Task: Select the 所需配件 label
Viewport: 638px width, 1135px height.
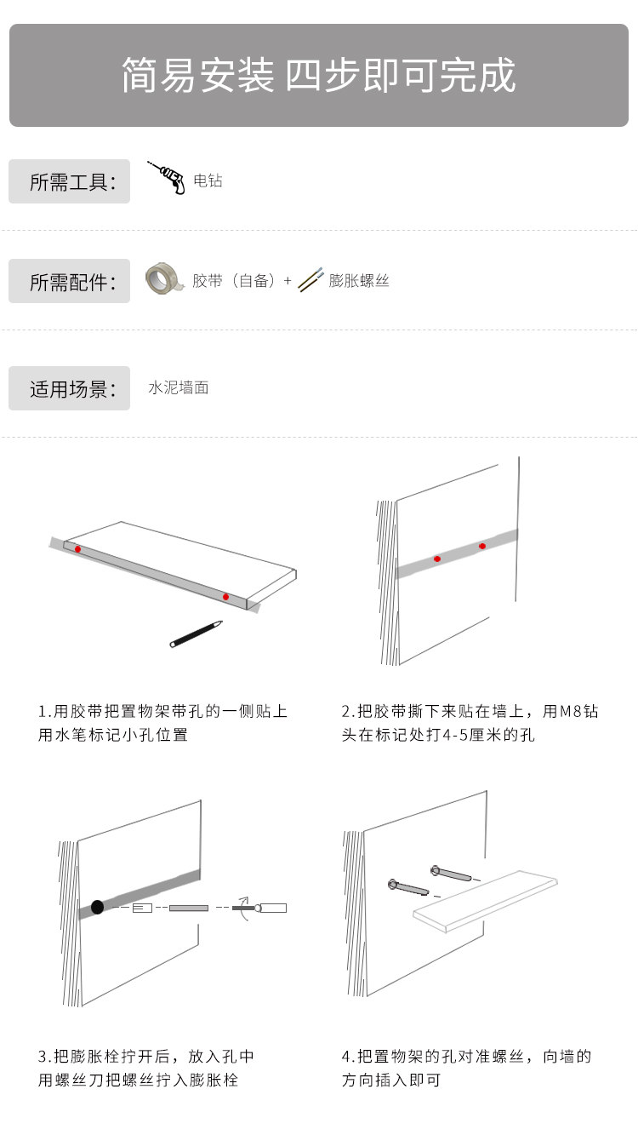Action: (69, 281)
